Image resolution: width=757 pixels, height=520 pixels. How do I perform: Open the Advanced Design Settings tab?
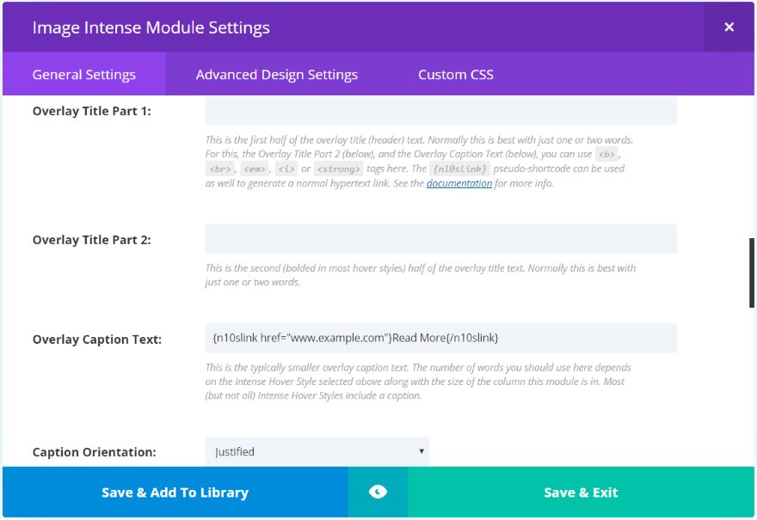click(277, 75)
